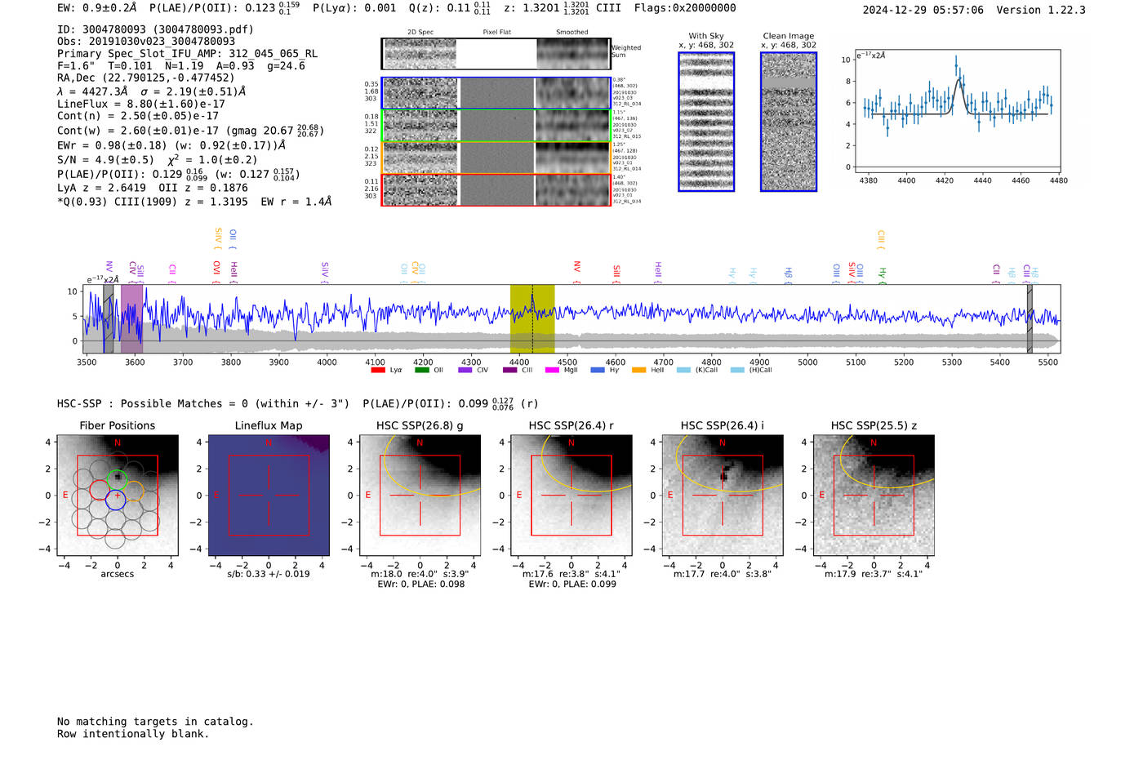Click the green fiber circle in Fiber Positions
Image resolution: width=1143 pixels, height=778 pixels.
(x=117, y=479)
